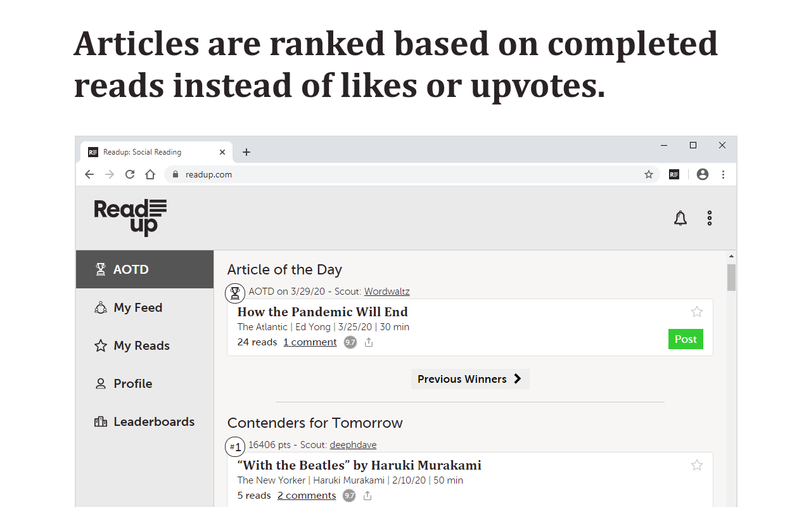Star the With the Beatles article
Viewport: 811px width, 507px height.
(x=697, y=465)
